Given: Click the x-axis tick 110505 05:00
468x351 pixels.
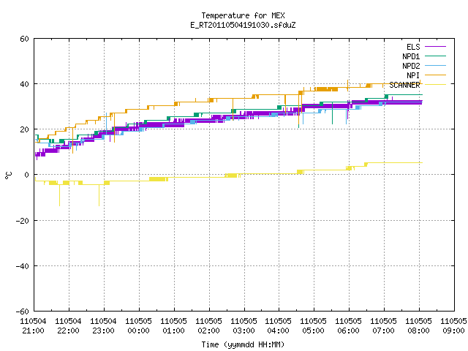Looking at the screenshot, I should [314, 326].
